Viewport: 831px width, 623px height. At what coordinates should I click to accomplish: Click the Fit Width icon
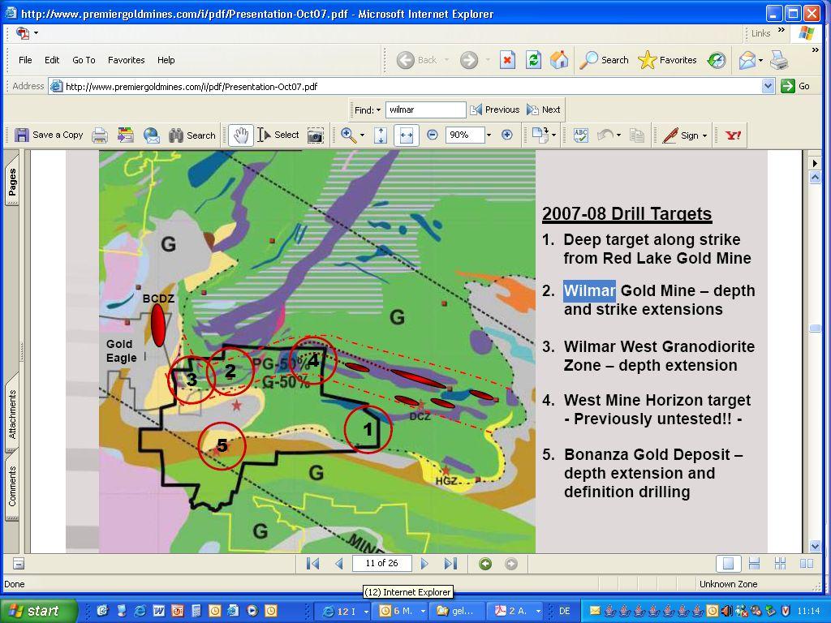[x=407, y=135]
